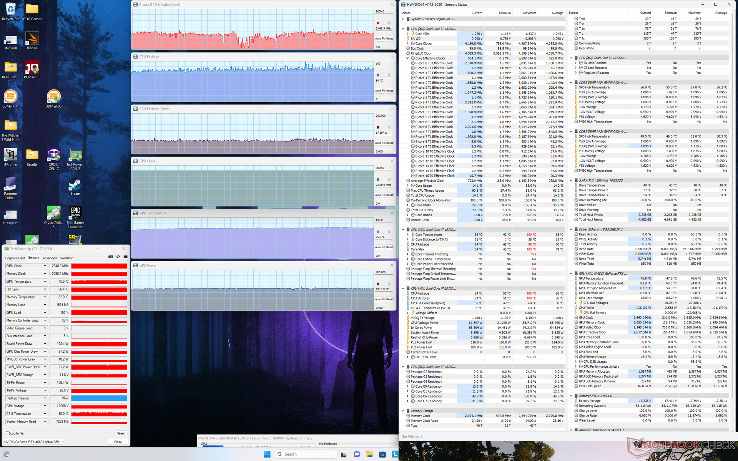Click Reset on the CPU Package graph
The image size is (738, 461).
click(389, 91)
